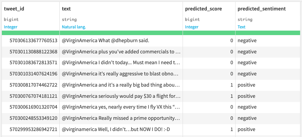Screen dimensions: 302x137
Task: Open the Integer meaning link under predicted_score
Action: 192,27
